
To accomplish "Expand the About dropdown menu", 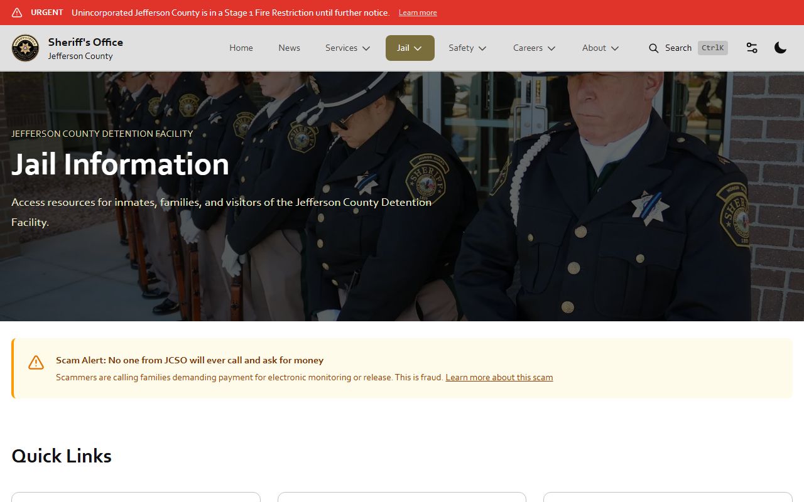I will 600,48.
